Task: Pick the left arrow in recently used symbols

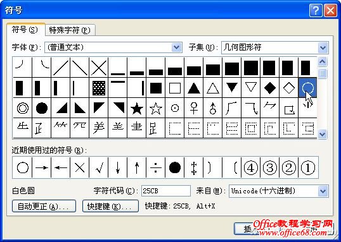Action: click(61, 167)
